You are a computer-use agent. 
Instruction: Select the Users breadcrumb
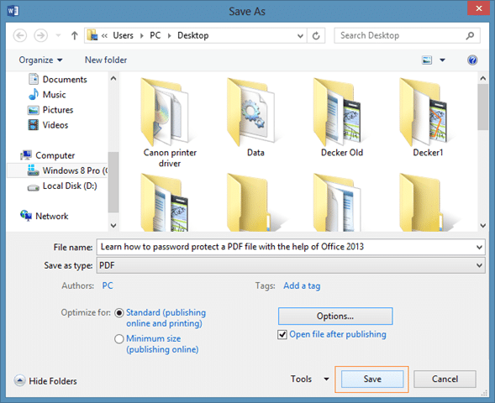click(123, 35)
